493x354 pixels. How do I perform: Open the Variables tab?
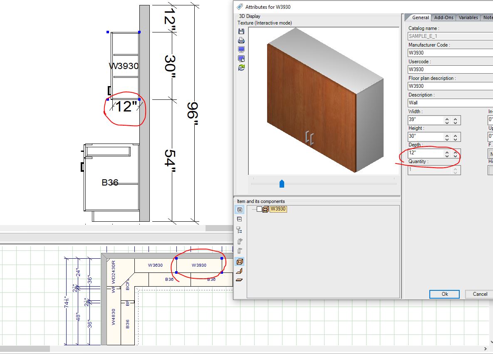pyautogui.click(x=468, y=17)
